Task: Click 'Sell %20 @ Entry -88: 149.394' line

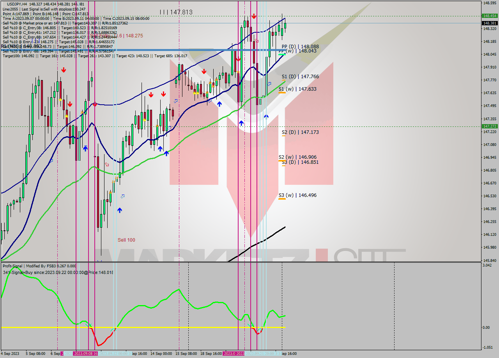Action: click(58, 51)
